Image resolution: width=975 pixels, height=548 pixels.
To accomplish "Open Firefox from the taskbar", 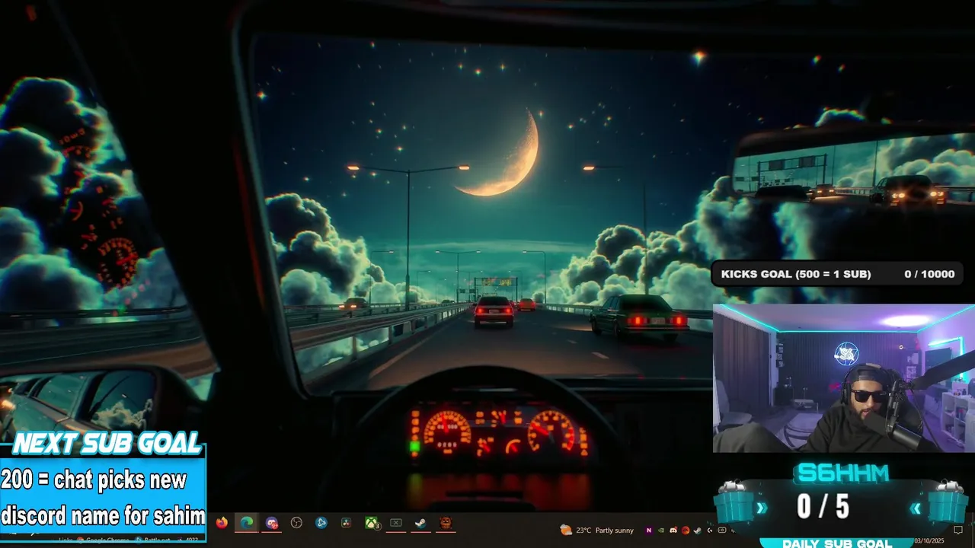I will (222, 523).
